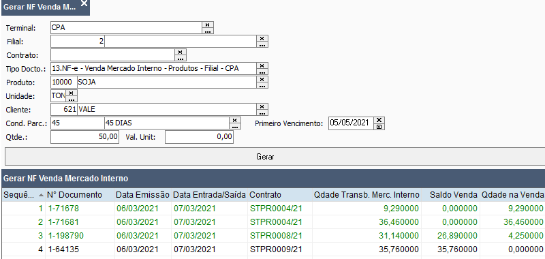Viewport: 545px width, 259px height.
Task: Focus the Cliente name field showing VALE
Action: pyautogui.click(x=167, y=110)
